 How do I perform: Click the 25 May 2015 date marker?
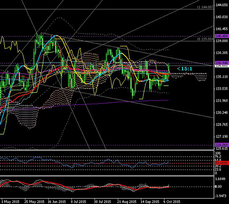pyautogui.click(x=34, y=202)
